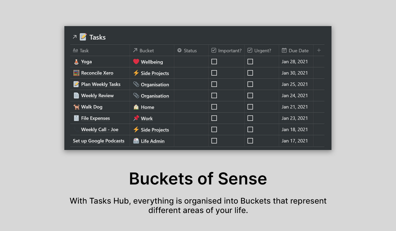396x231 pixels.
Task: Open the Bucket column header menu
Action: tap(147, 50)
